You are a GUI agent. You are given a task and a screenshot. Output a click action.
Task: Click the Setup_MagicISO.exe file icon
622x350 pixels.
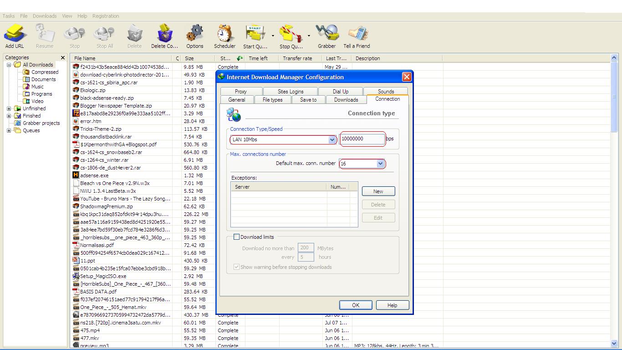coord(76,276)
